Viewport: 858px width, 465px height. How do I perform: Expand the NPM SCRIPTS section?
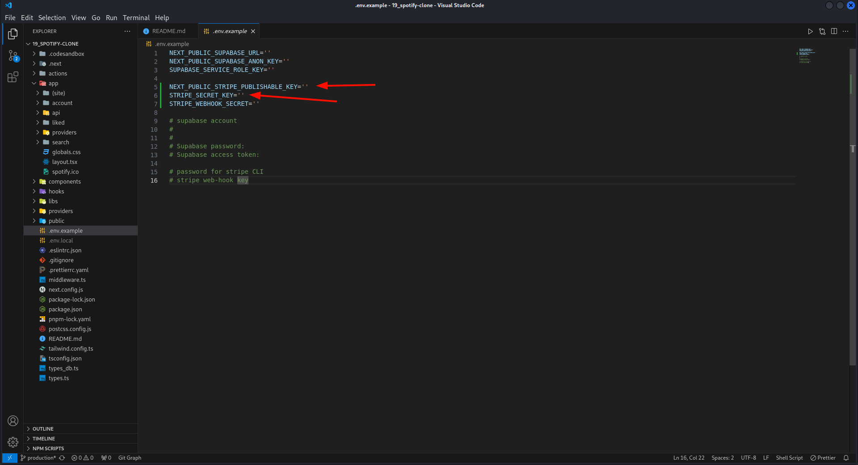(80, 448)
